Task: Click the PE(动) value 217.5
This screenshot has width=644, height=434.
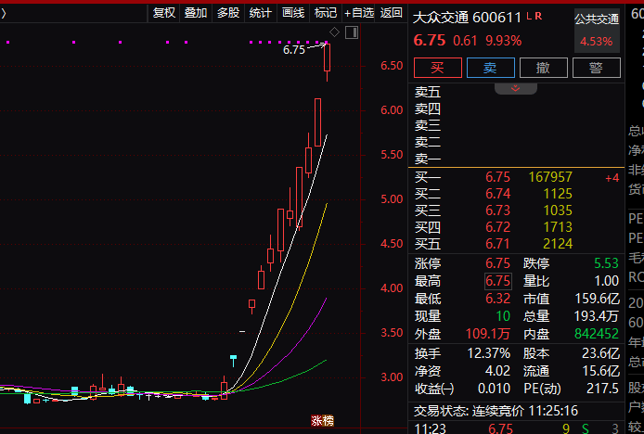Action: [602, 389]
